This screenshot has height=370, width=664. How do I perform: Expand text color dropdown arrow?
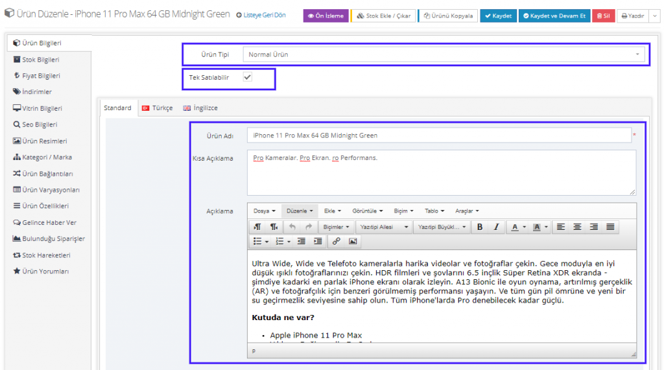[524, 227]
